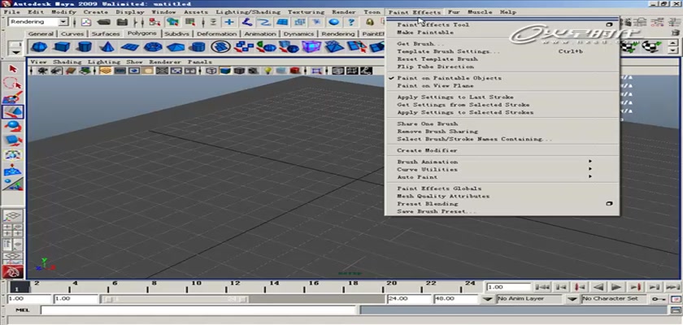
Task: Switch to the Deformation shelf tab
Action: pyautogui.click(x=216, y=34)
